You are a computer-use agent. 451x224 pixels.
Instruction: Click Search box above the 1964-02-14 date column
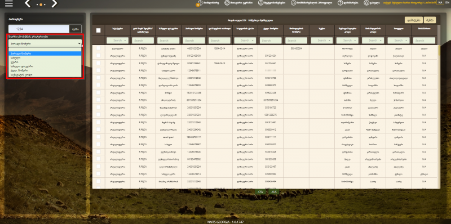[219, 41]
